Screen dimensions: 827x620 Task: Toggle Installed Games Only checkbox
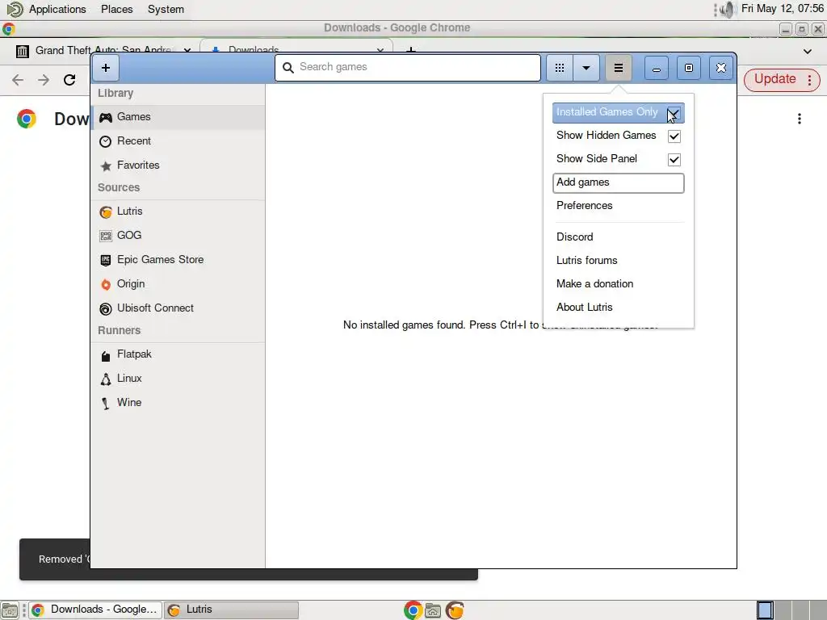click(x=674, y=113)
